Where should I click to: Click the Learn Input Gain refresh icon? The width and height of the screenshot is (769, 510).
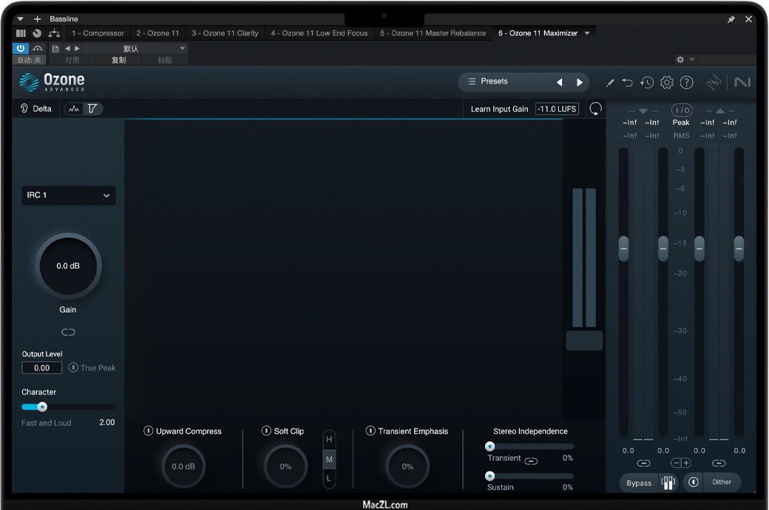click(x=595, y=109)
